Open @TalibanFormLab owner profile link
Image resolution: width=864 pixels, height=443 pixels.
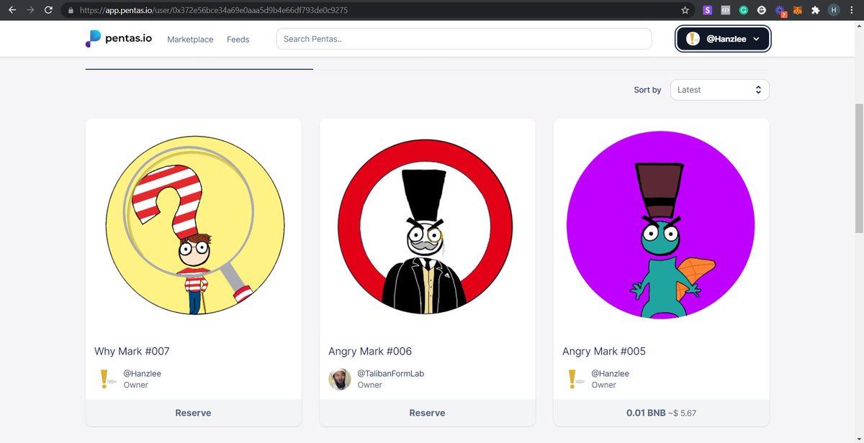tap(391, 374)
